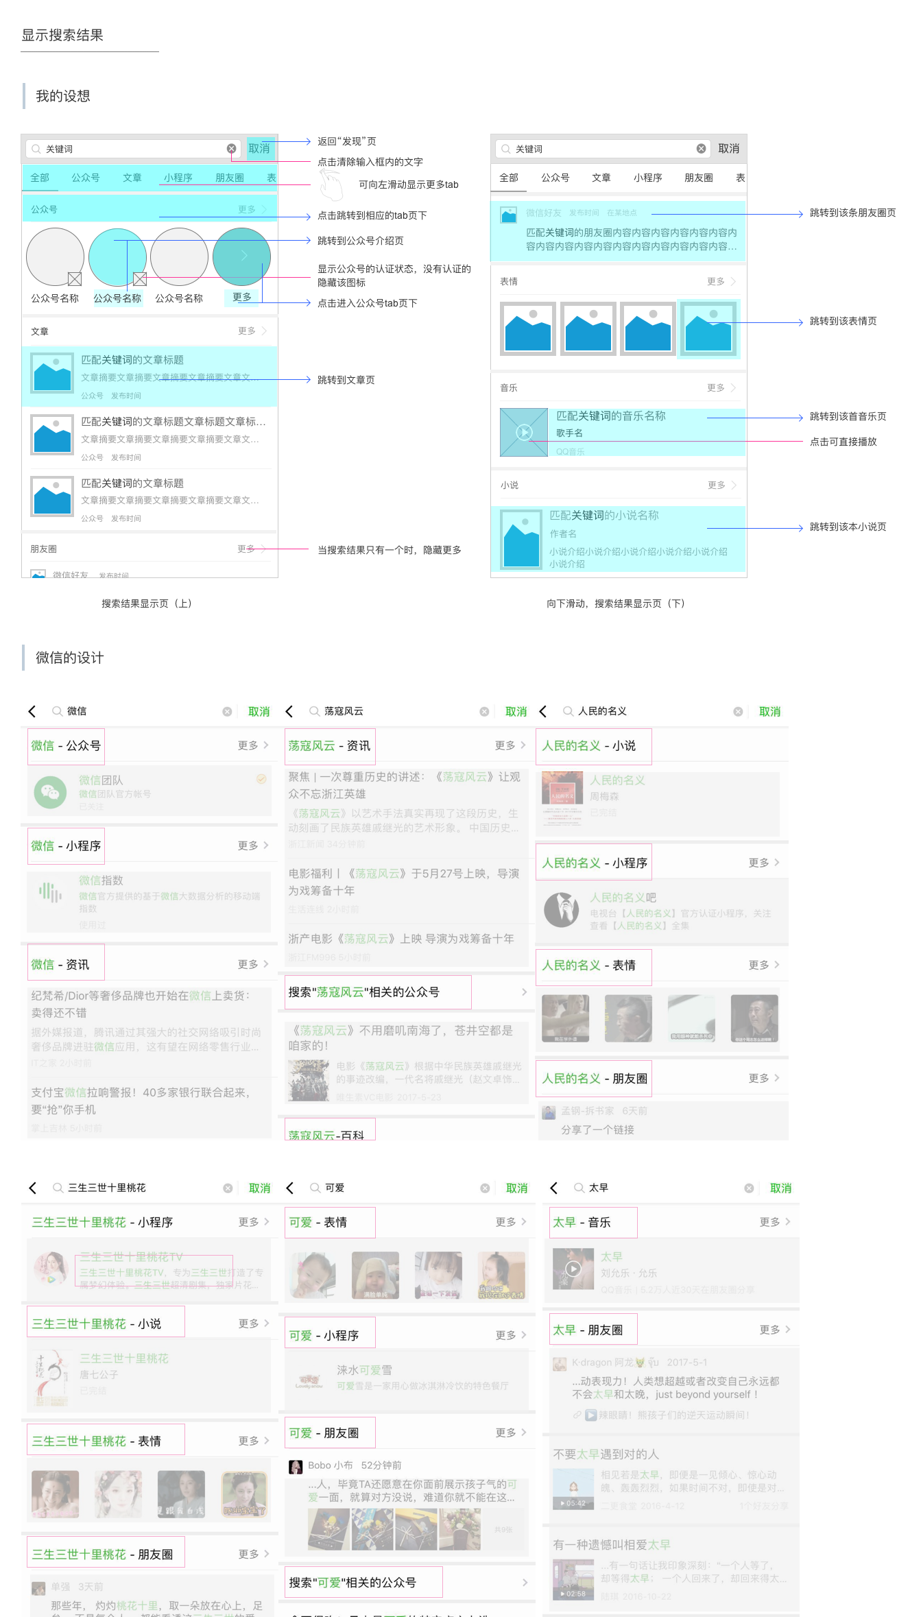Click the 人民的名义吧 mini program avatar
Screen dimensions: 897x1617
tap(562, 910)
